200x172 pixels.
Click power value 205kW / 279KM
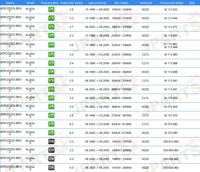point(121,36)
